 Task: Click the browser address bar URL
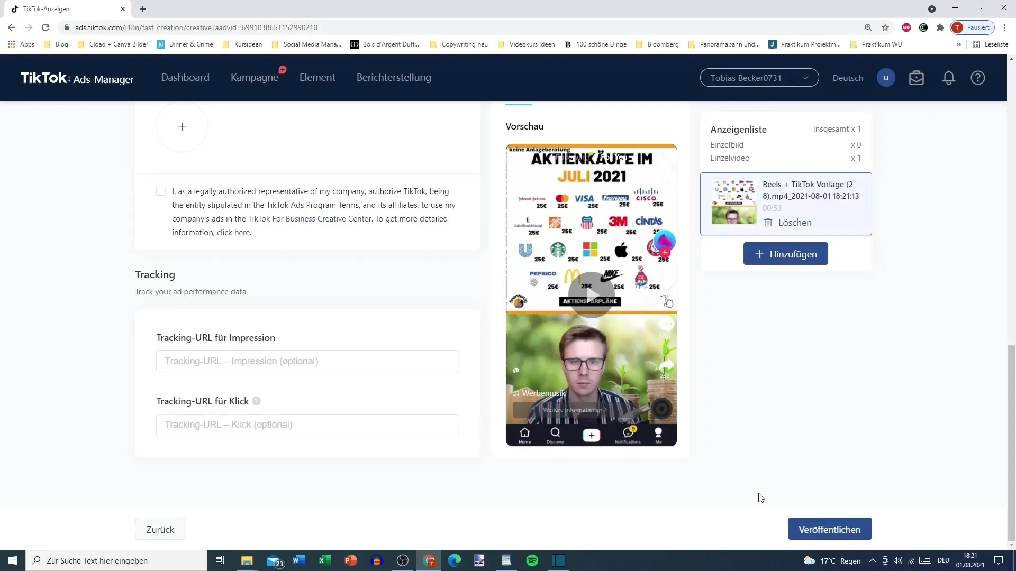point(196,27)
